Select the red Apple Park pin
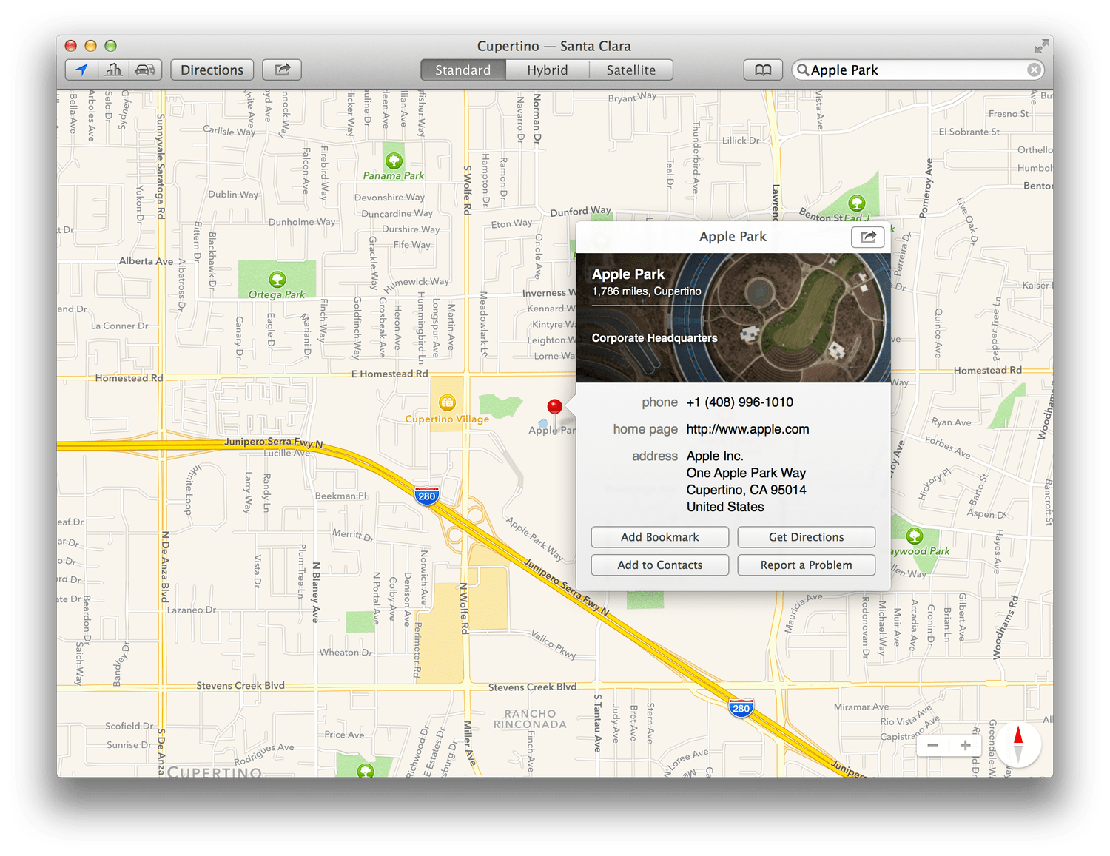Viewport: 1110px width, 856px height. (x=554, y=406)
